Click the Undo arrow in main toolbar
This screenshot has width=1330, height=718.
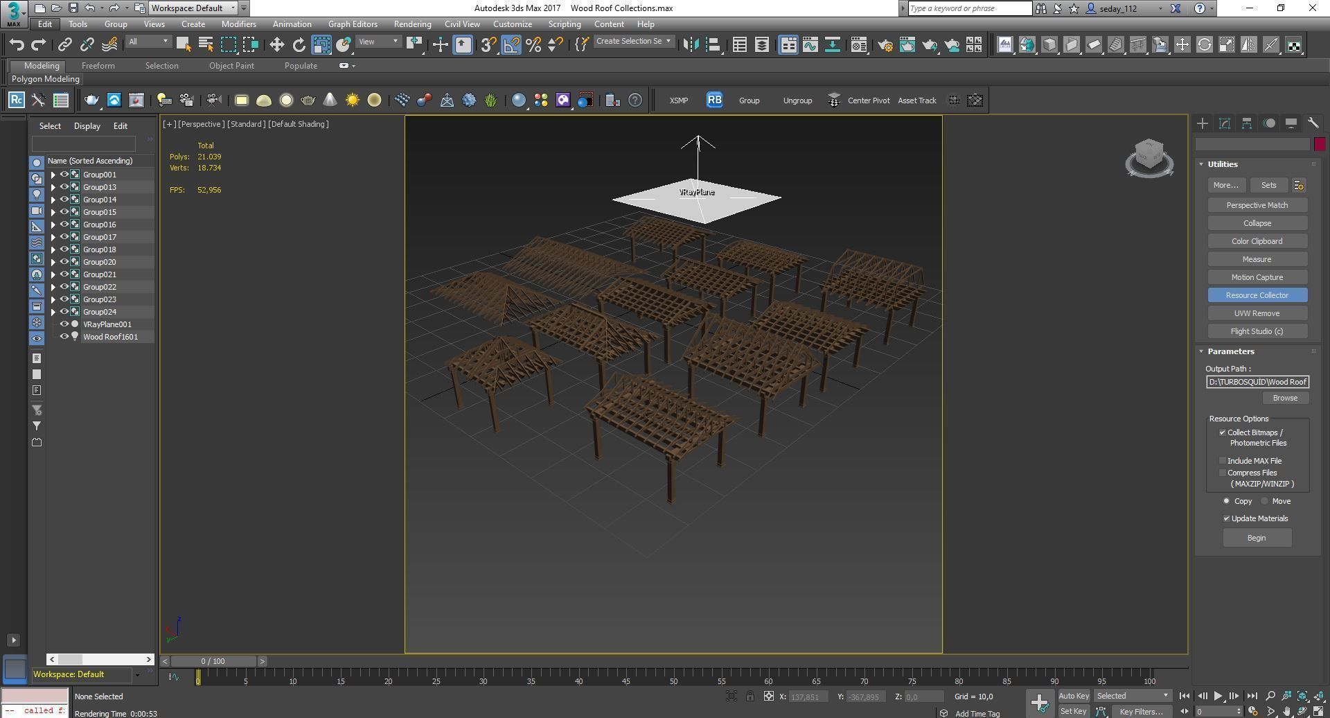[17, 45]
